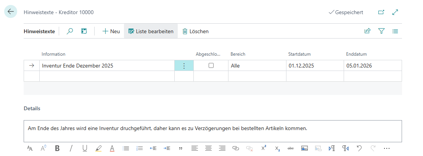Image resolution: width=423 pixels, height=156 pixels.
Task: Apply superscript formatting
Action: [264, 148]
